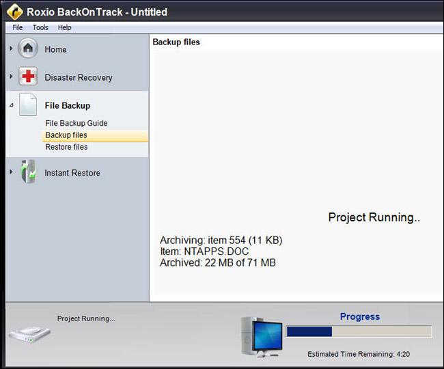Click the large 'Project Running..' text

pyautogui.click(x=374, y=217)
